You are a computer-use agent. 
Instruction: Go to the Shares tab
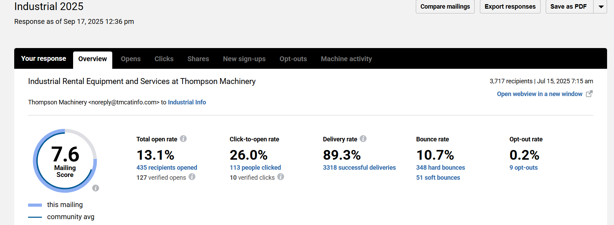(198, 59)
